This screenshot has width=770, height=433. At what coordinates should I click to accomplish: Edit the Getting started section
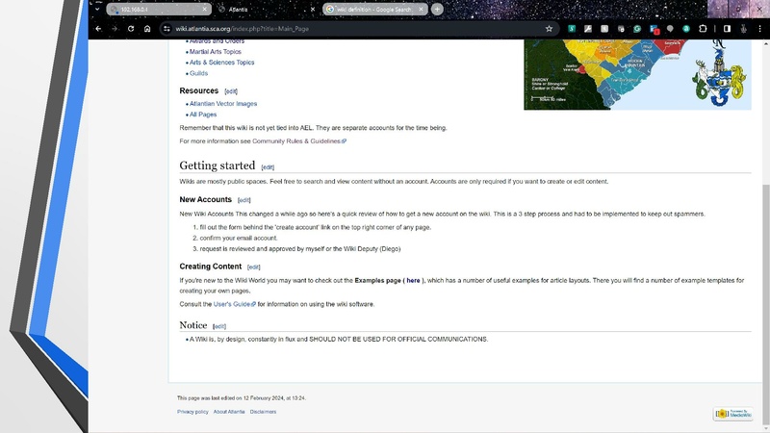coord(268,167)
